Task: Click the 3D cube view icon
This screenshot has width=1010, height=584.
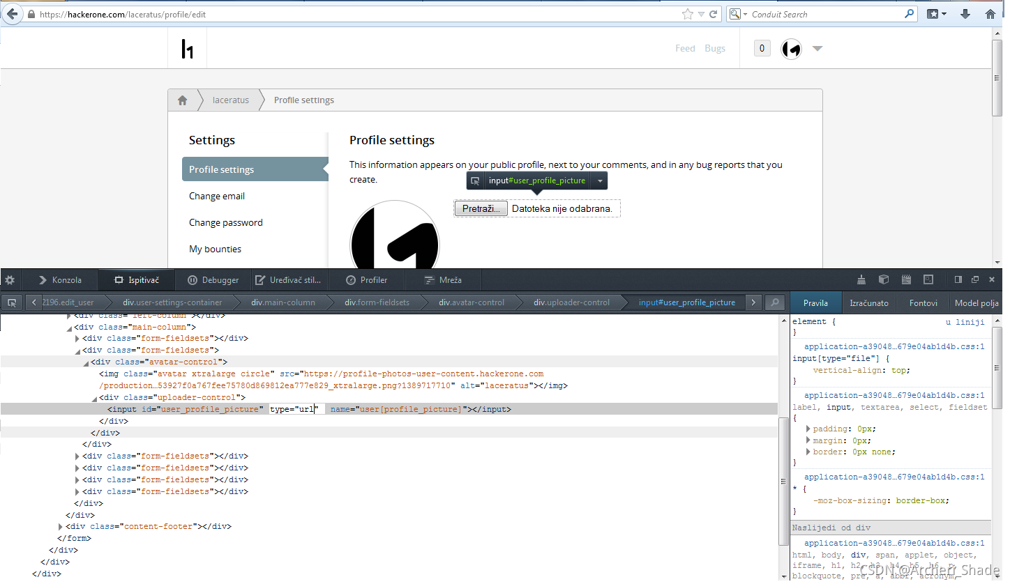Action: point(884,279)
